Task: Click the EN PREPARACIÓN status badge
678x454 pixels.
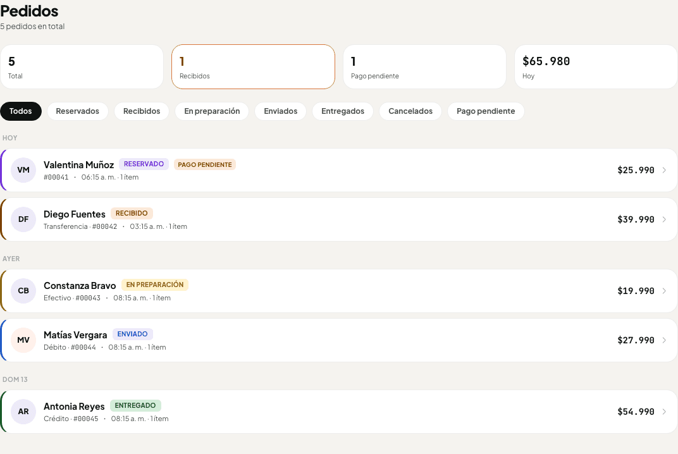Action: 155,285
